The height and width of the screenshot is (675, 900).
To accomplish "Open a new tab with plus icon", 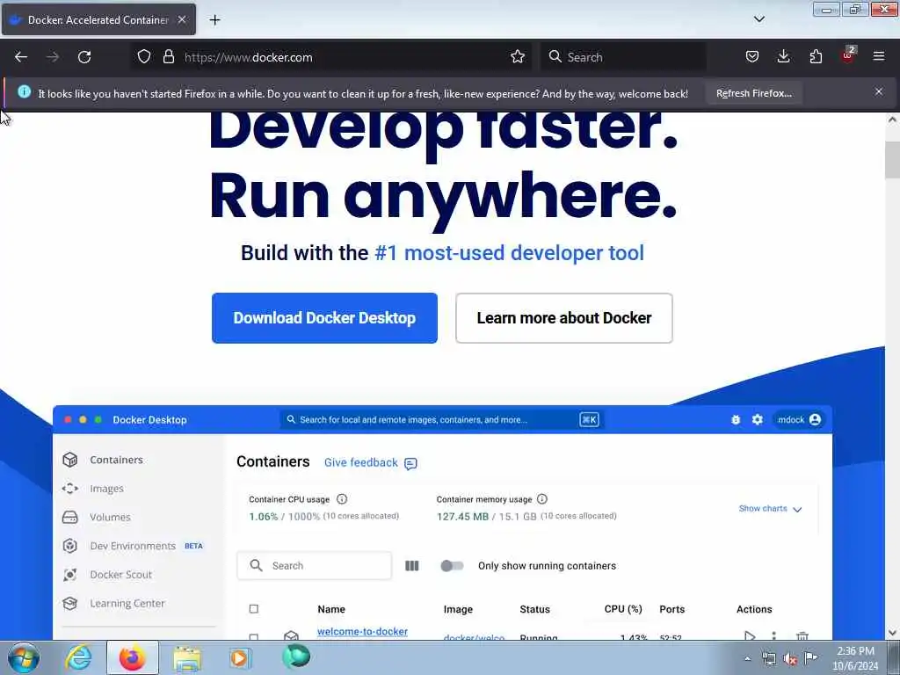I will [214, 20].
